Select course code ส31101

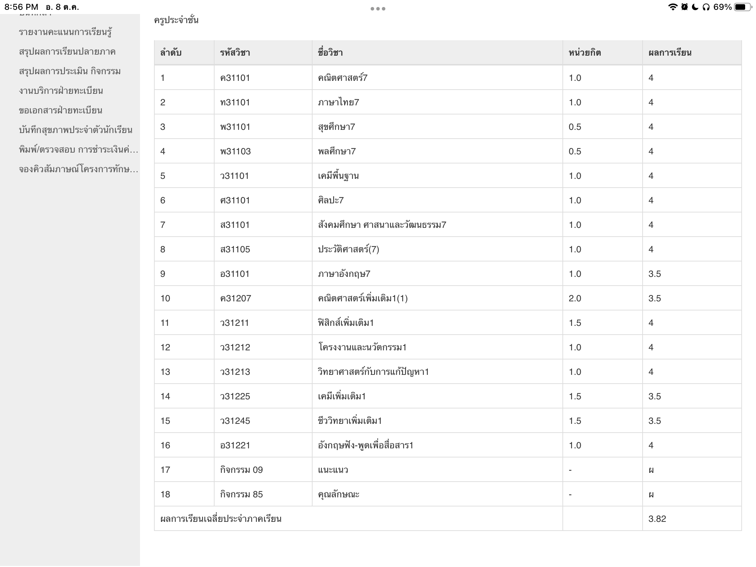[234, 225]
